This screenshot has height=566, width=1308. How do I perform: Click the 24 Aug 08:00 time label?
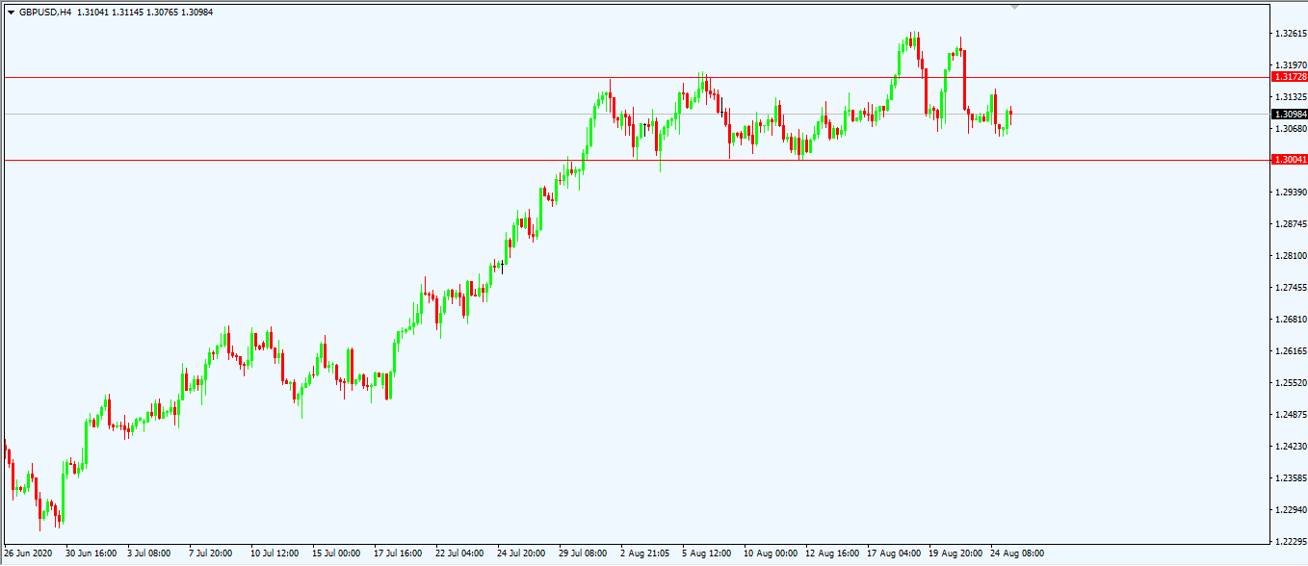point(1017,553)
